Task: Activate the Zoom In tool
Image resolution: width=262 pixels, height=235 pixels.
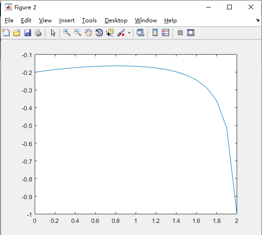Action: [x=67, y=33]
